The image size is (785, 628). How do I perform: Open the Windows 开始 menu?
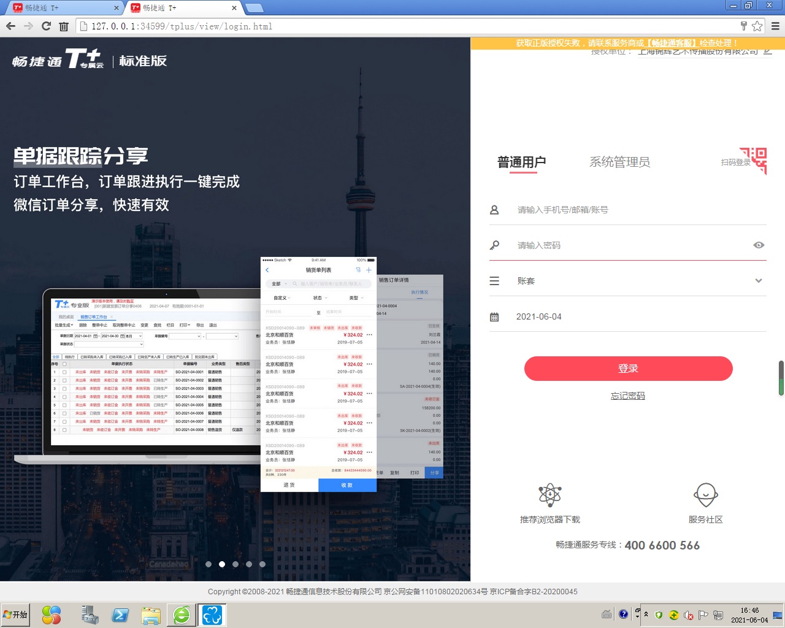pyautogui.click(x=15, y=615)
